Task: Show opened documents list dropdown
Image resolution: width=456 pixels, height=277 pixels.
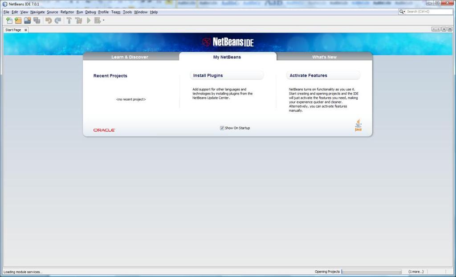Action: point(444,29)
